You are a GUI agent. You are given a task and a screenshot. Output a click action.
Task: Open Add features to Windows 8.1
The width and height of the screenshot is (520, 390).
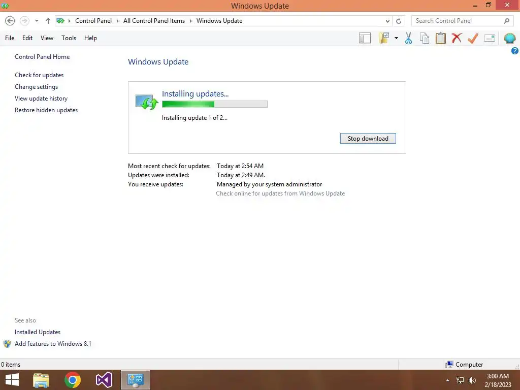pyautogui.click(x=53, y=344)
